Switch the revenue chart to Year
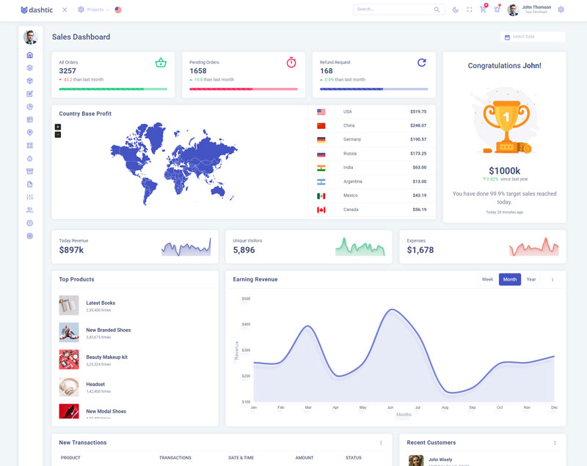This screenshot has height=466, width=587. pos(531,279)
